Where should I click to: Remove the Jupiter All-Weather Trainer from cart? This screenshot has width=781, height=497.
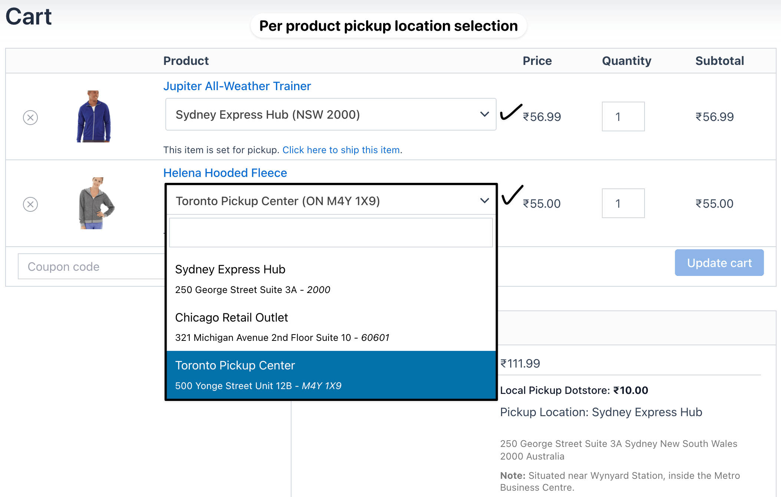(30, 117)
